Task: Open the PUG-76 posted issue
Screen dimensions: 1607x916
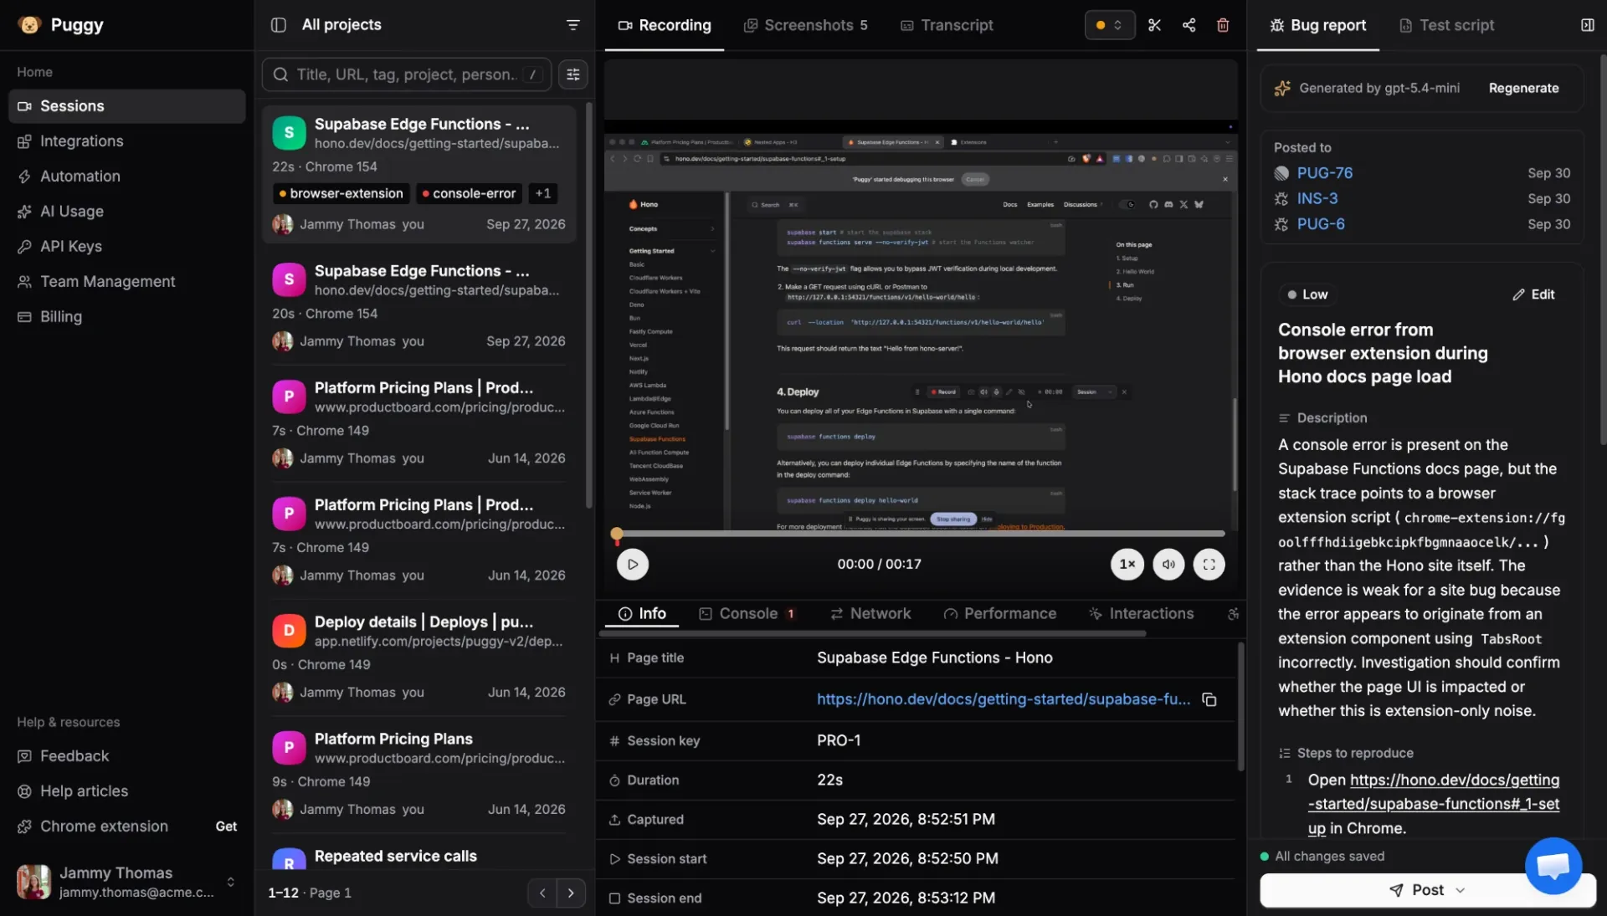Action: point(1324,173)
